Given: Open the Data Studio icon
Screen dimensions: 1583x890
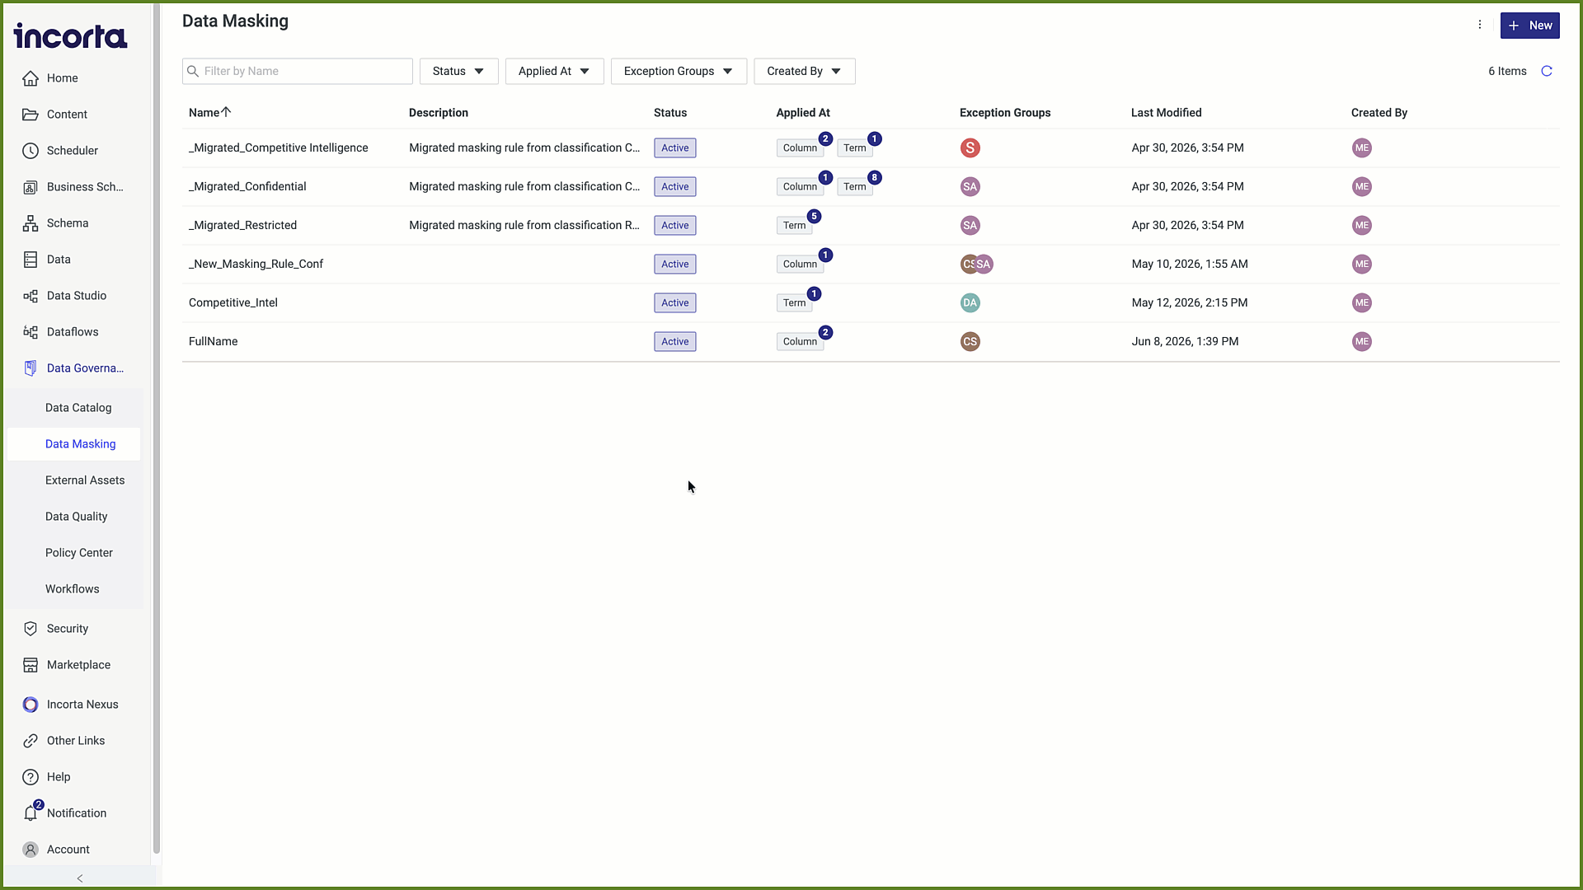Looking at the screenshot, I should [31, 296].
